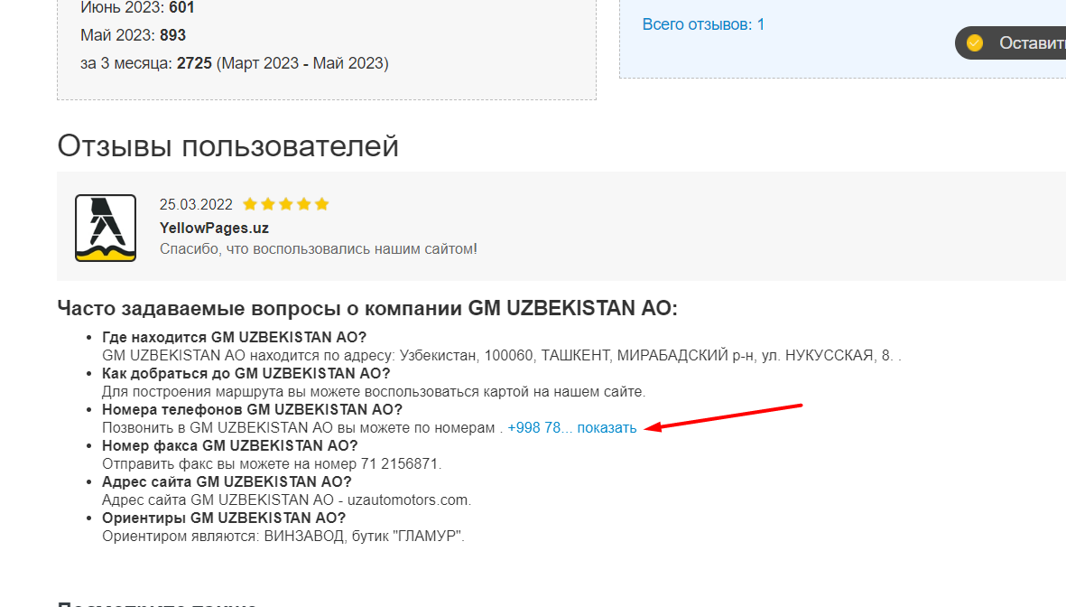Click question "Как добраться до GM UZBEKISTAN АО?"
1066x607 pixels.
[x=246, y=374]
